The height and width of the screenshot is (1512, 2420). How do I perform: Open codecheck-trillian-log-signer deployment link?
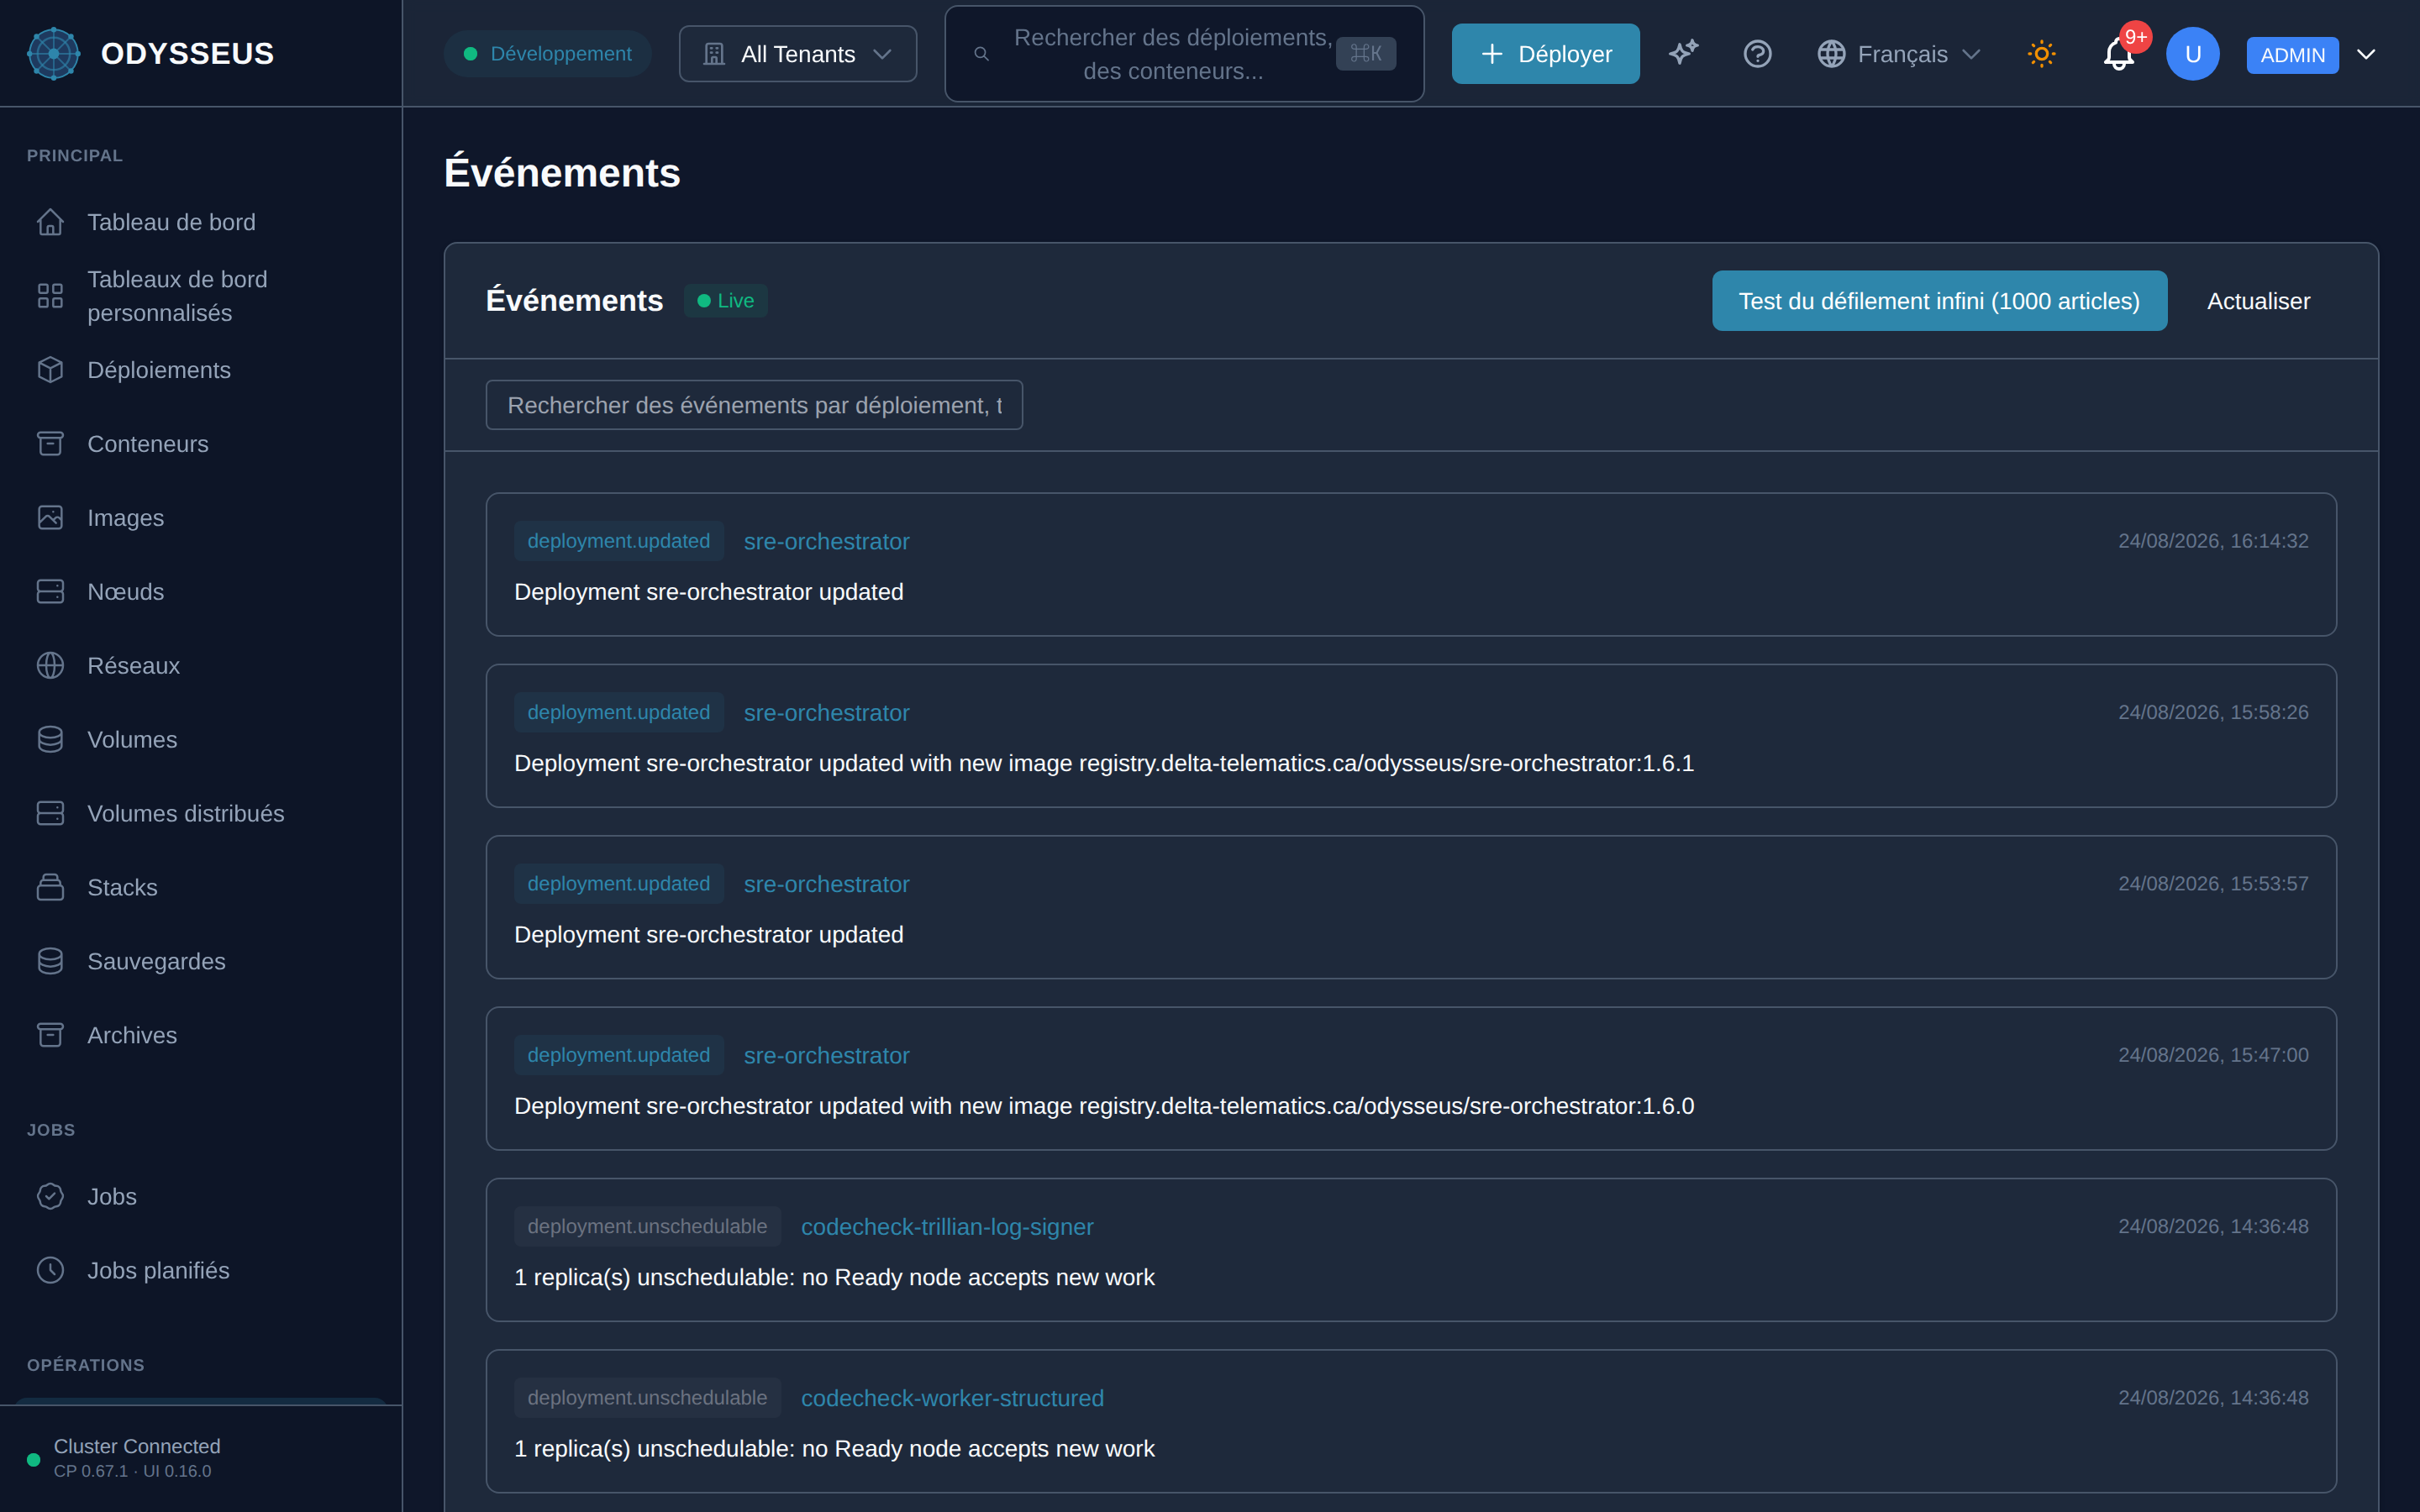pyautogui.click(x=947, y=1227)
